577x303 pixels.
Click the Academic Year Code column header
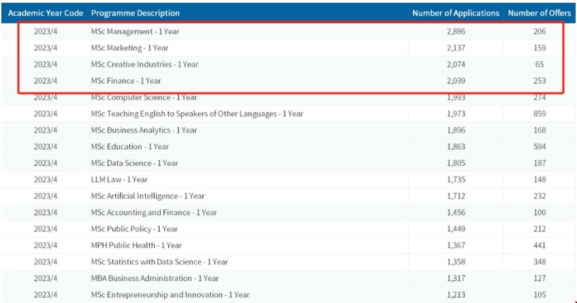point(45,13)
